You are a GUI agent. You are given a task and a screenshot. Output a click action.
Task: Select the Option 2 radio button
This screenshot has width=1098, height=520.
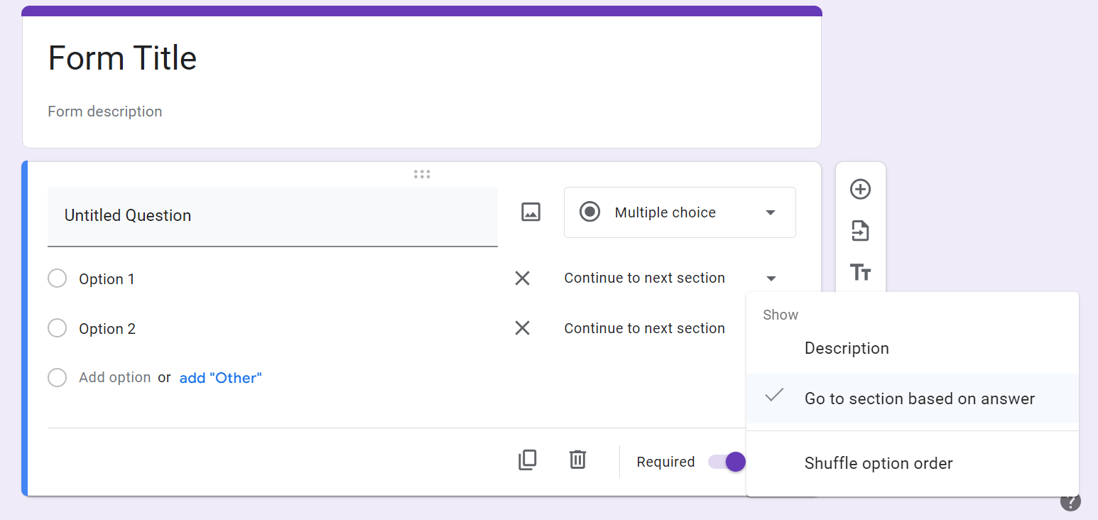(57, 328)
